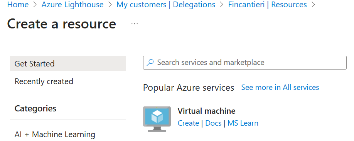Focus the Search services and marketplace field
Viewport: 354px width, 141px height.
coord(245,63)
